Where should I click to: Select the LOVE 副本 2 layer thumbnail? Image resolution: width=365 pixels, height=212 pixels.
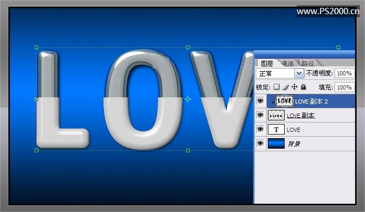[285, 101]
